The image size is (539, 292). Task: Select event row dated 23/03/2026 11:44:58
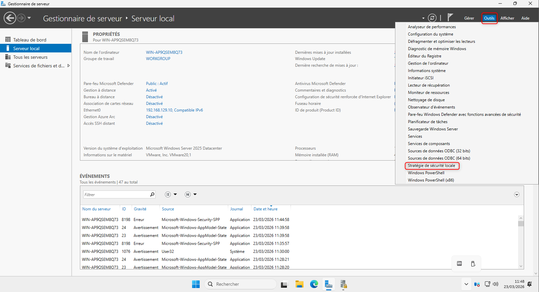click(186, 220)
